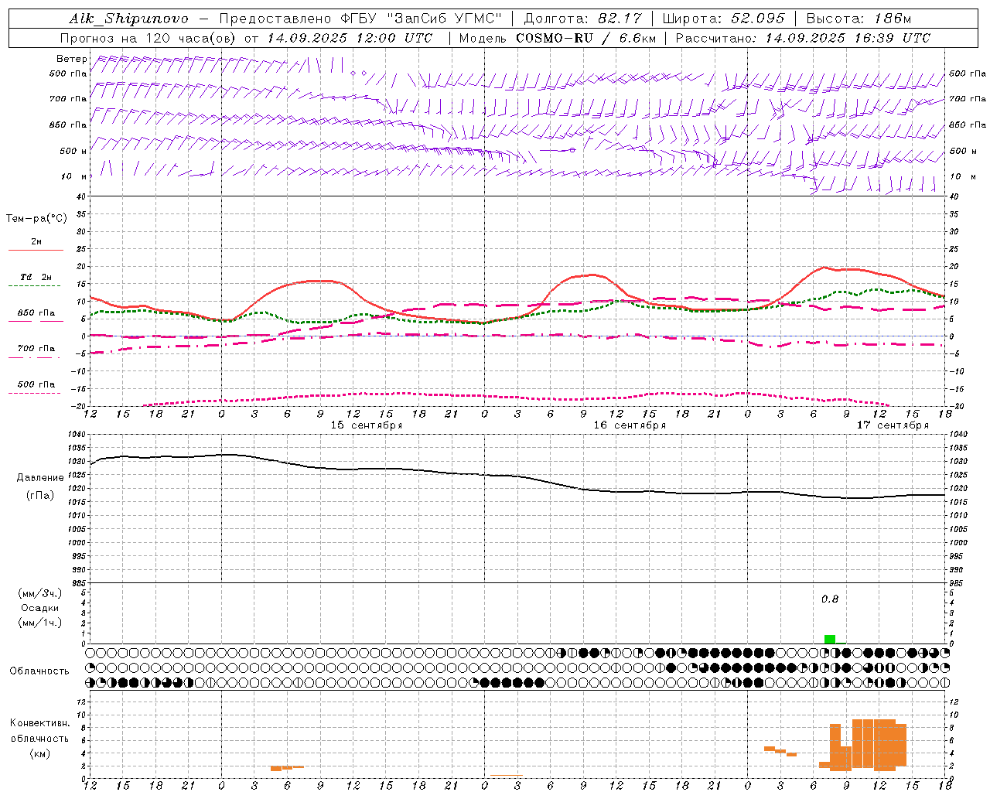Click the "Ветер" wind panel label
The image size is (990, 792).
tap(72, 59)
